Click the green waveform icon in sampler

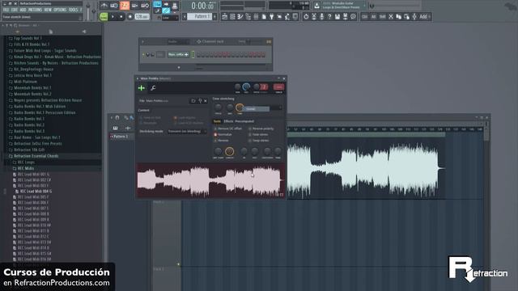[142, 88]
